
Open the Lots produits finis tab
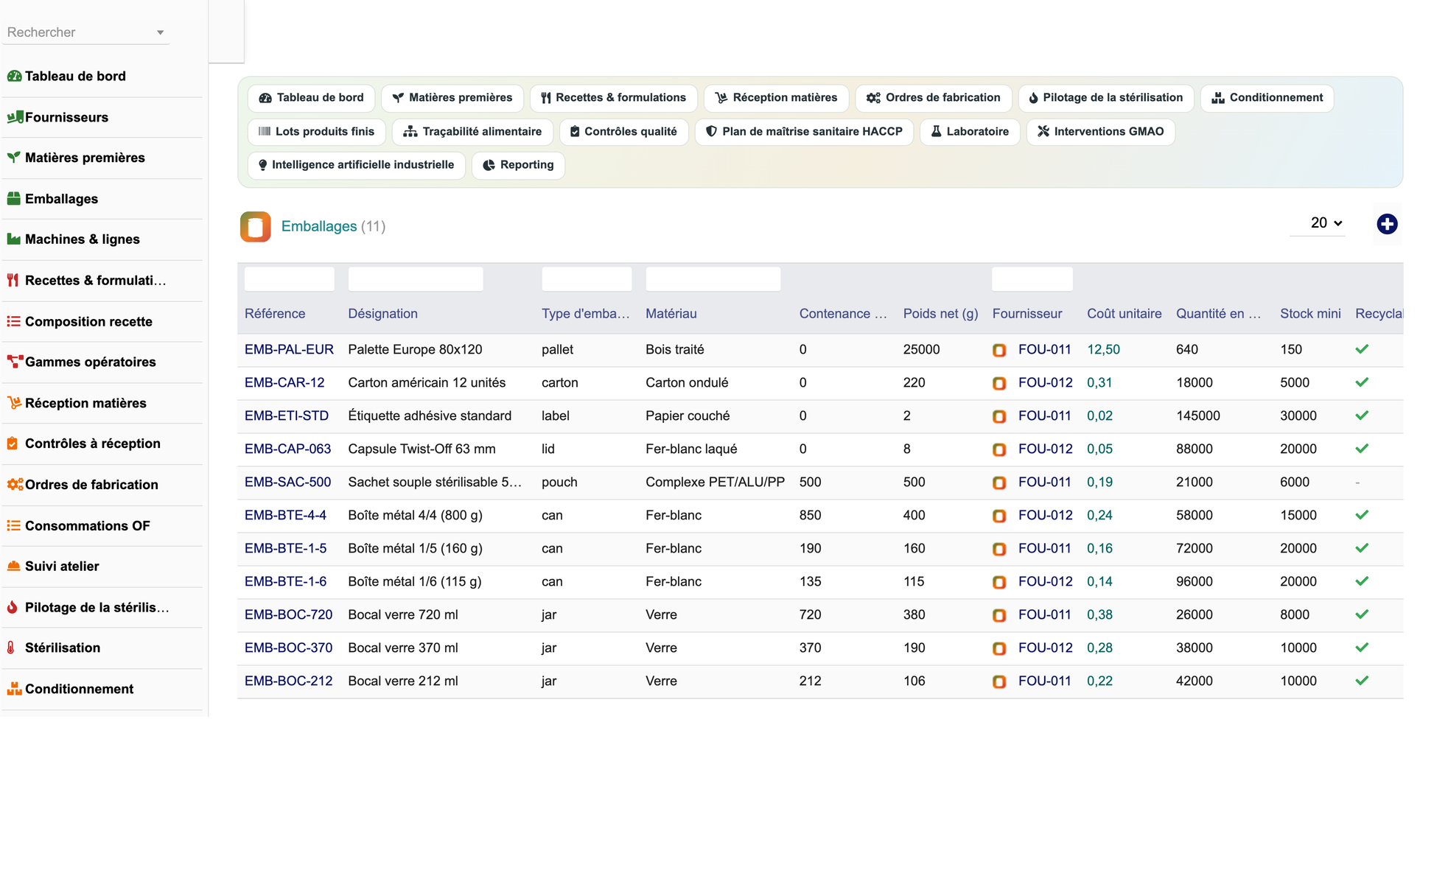tap(316, 132)
